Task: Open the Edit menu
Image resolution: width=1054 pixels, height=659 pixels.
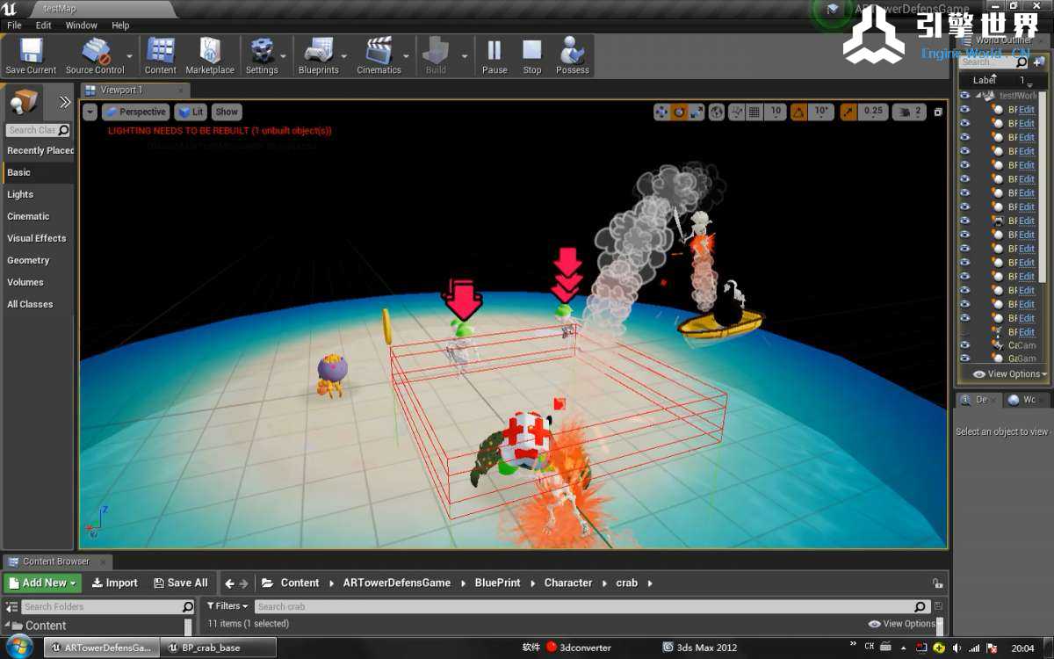Action: (x=44, y=25)
